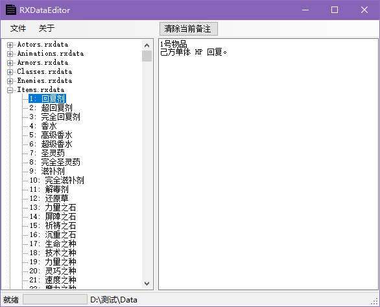Select item 2: 超回复剂
Screen dimensions: 380x307
tap(51, 108)
